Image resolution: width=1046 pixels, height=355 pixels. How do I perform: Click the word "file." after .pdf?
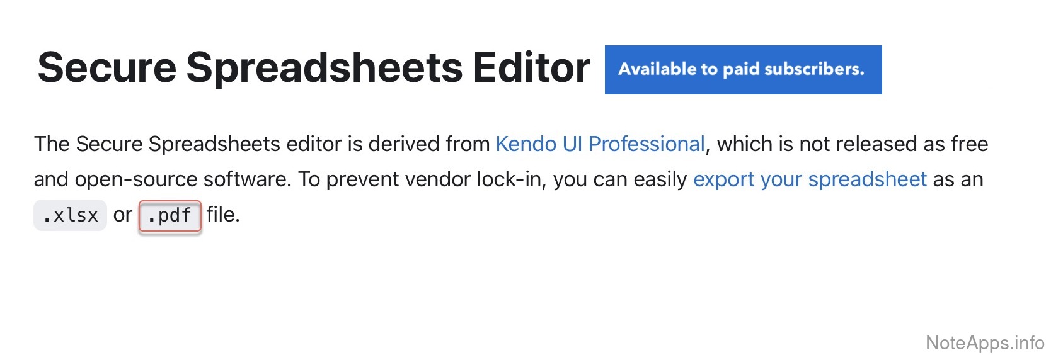(x=223, y=215)
